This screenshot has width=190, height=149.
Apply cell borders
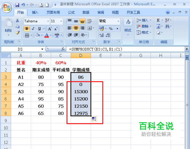click(27, 35)
